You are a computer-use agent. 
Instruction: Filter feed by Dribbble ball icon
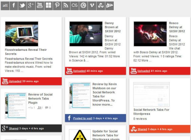click(x=83, y=6)
